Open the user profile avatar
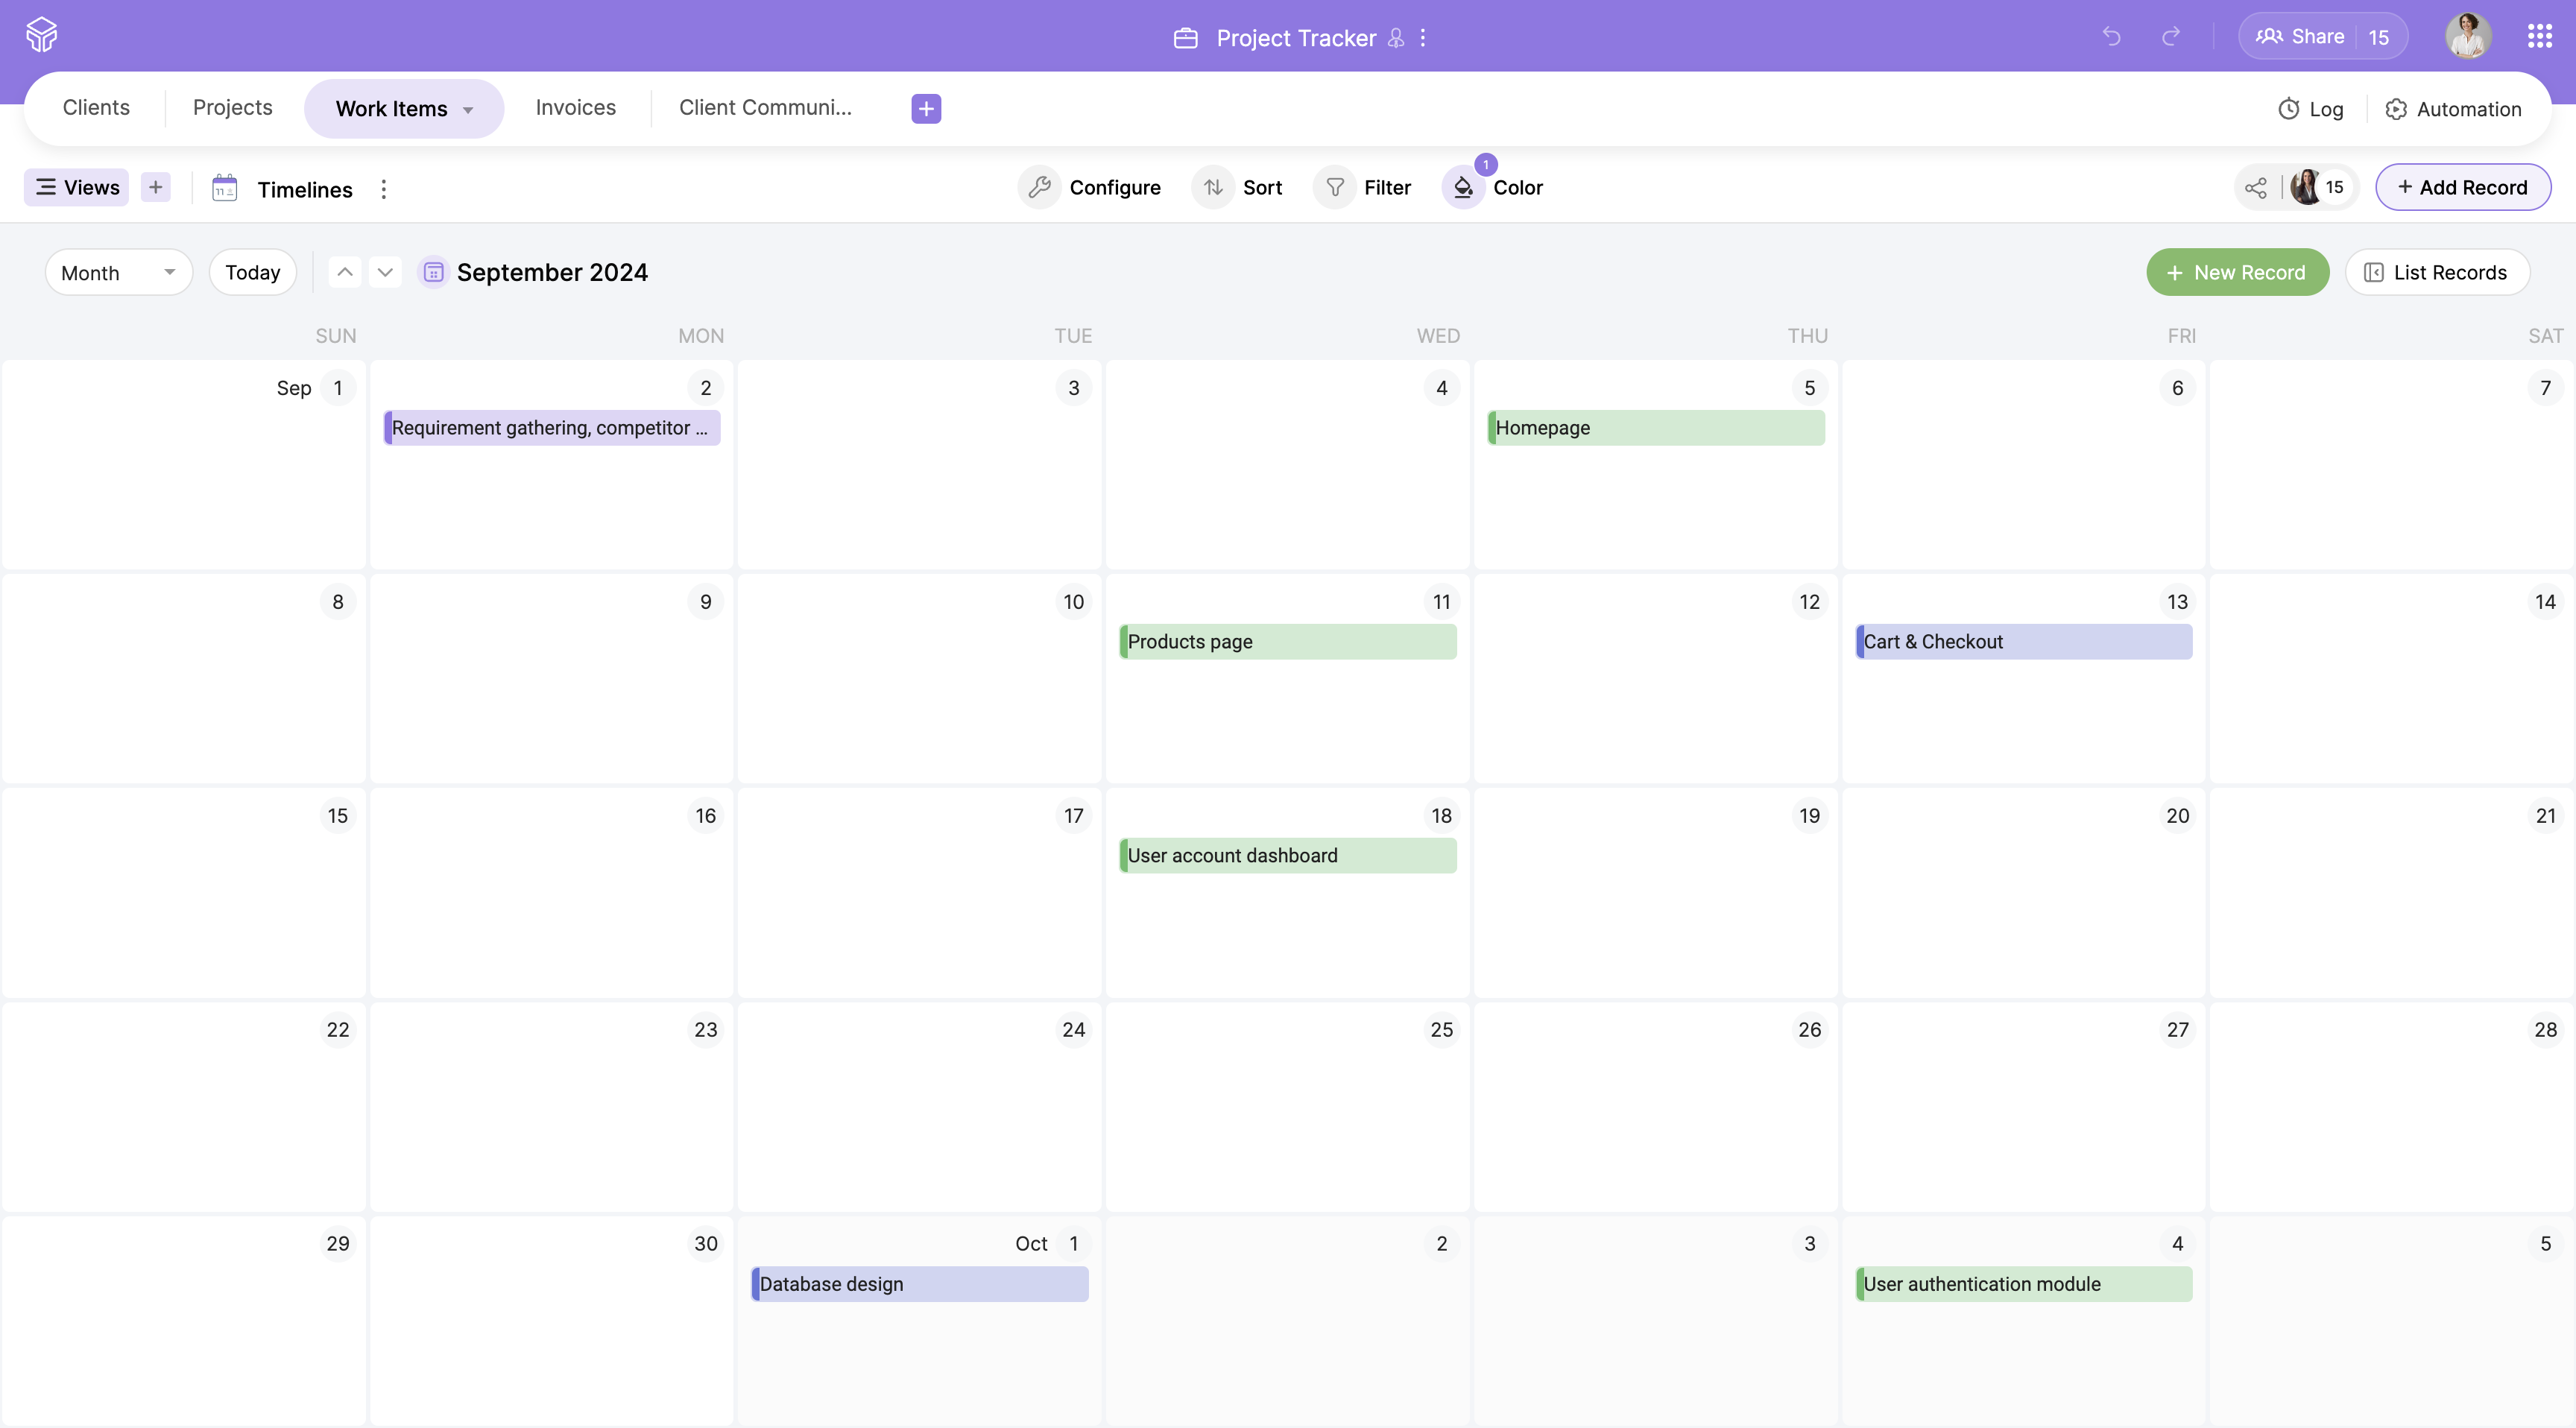 coord(2468,36)
